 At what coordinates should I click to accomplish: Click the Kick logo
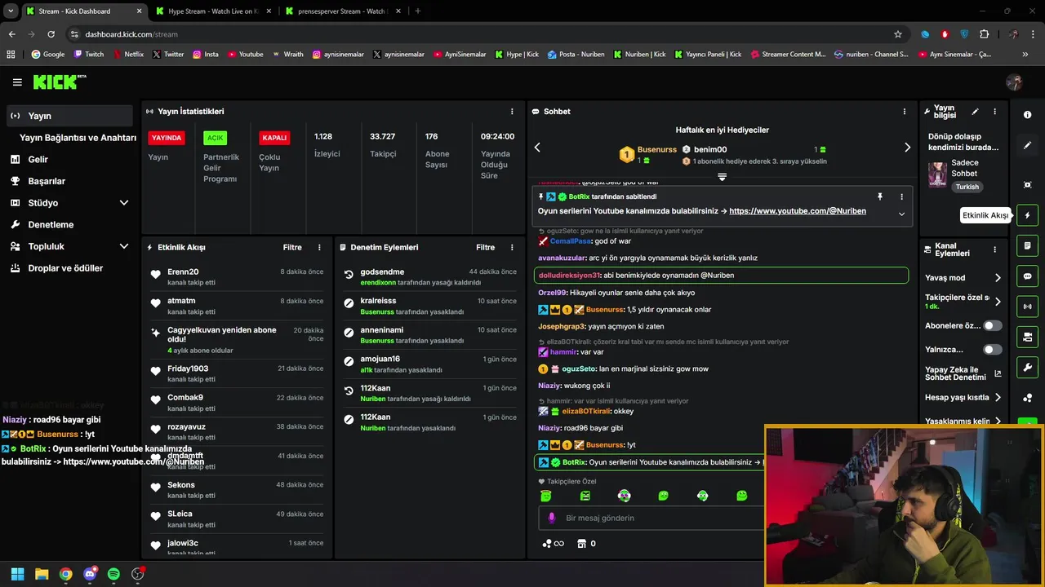point(59,82)
